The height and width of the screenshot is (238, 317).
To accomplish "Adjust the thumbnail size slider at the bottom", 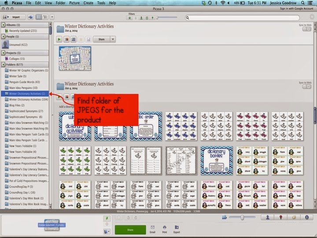I will 242,217.
